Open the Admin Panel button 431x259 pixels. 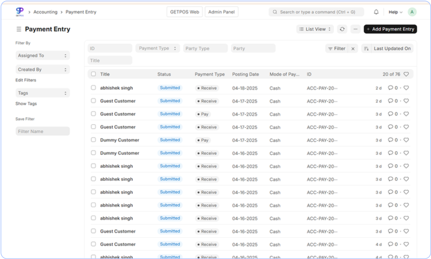coord(221,12)
